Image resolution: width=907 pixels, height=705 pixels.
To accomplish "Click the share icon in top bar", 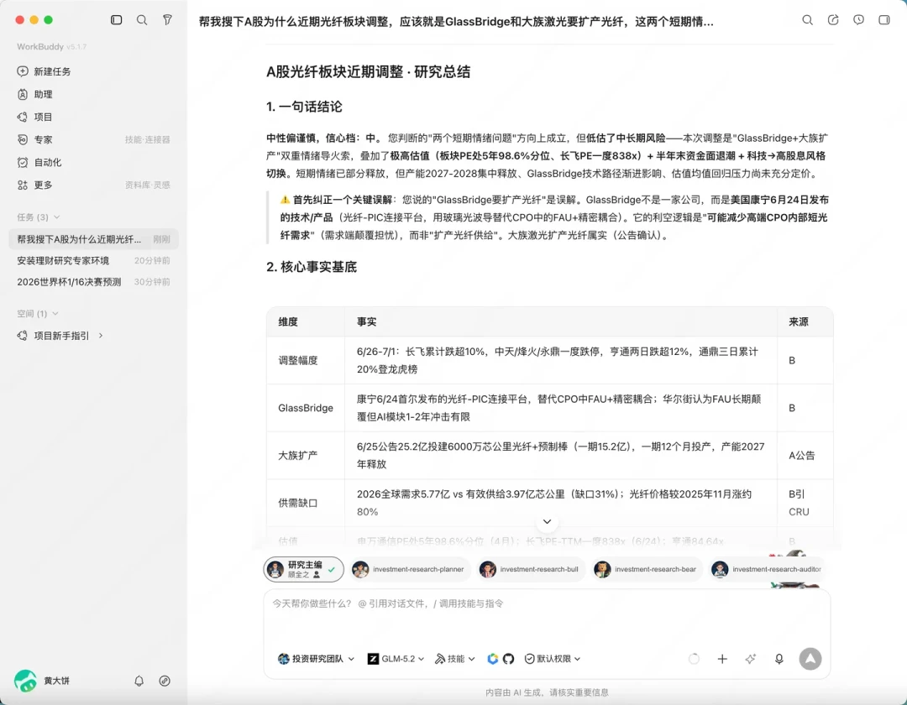I will coord(833,20).
